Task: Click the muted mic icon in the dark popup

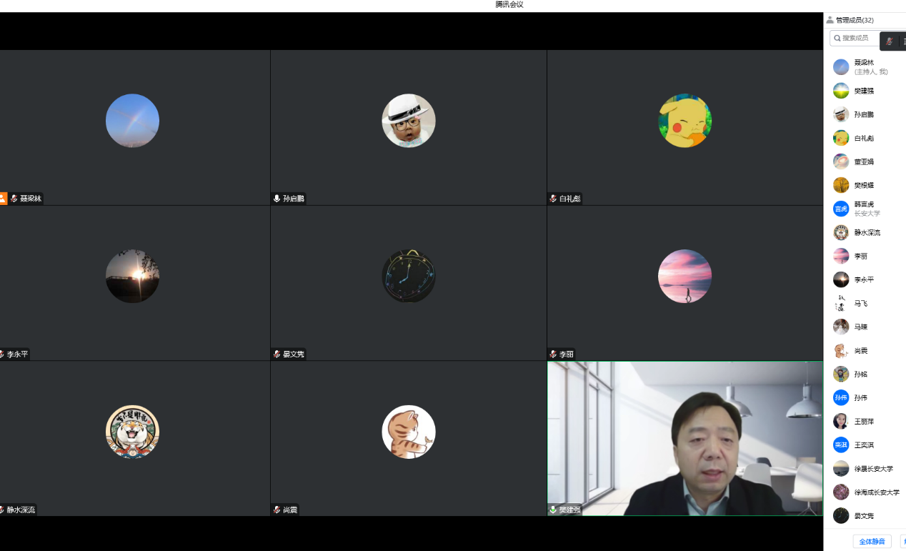Action: pos(889,41)
